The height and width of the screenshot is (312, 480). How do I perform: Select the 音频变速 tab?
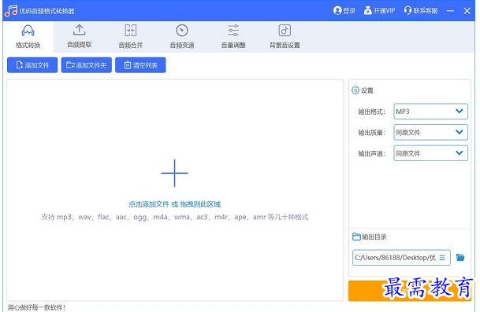point(182,37)
